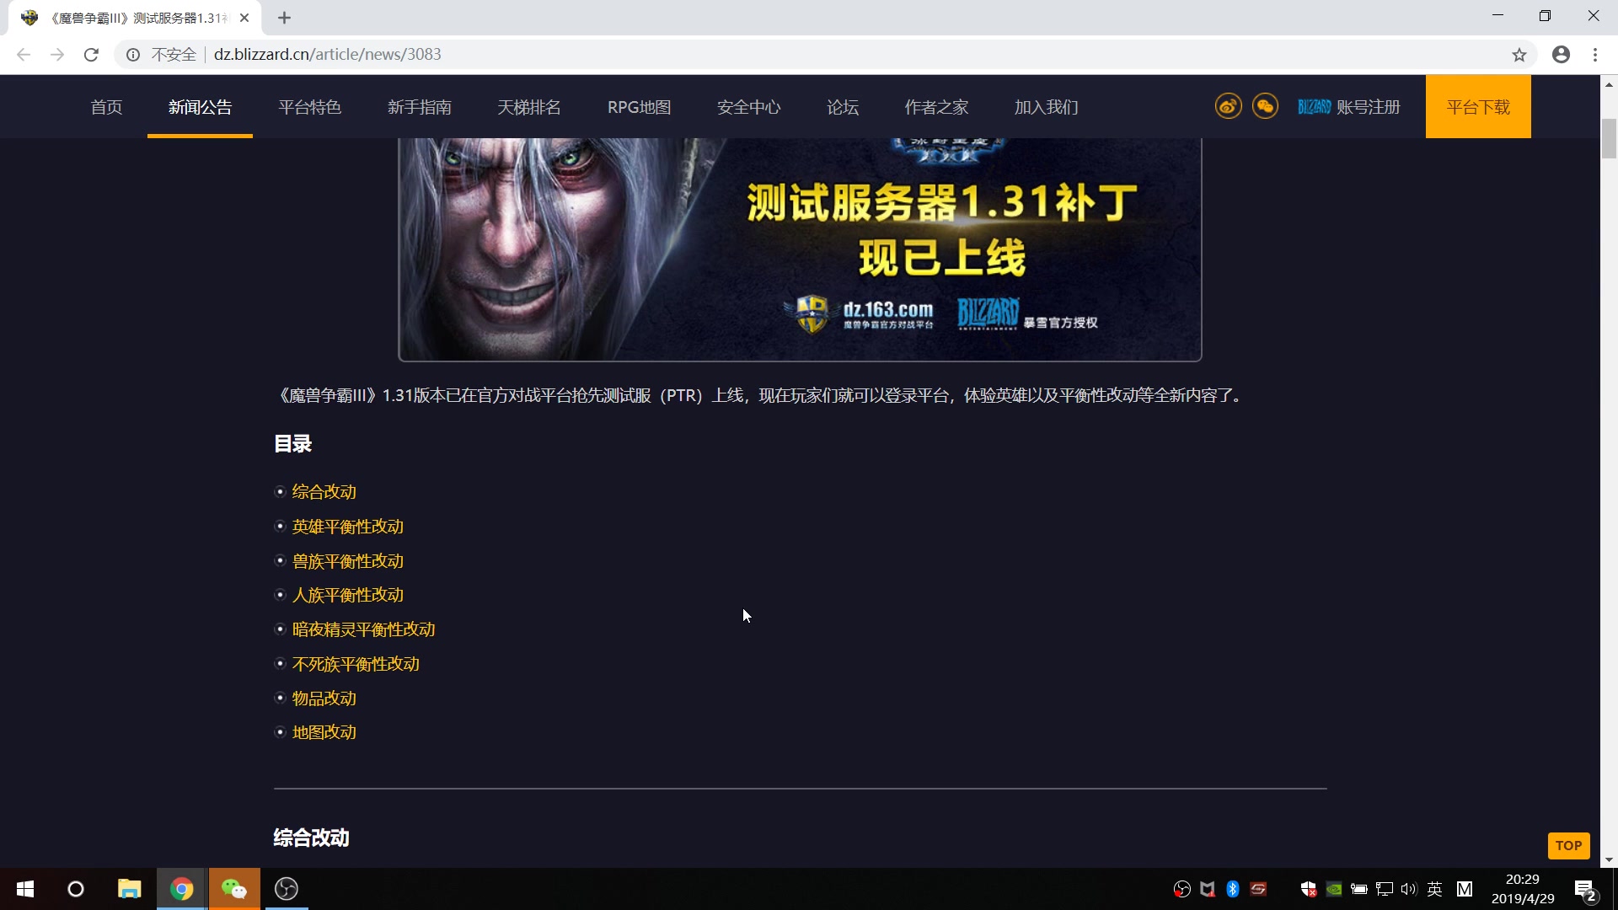The image size is (1618, 910).
Task: Click the page scrollbar thumb
Action: tap(1609, 139)
